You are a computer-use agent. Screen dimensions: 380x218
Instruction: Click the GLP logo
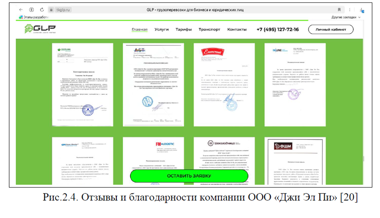point(40,29)
